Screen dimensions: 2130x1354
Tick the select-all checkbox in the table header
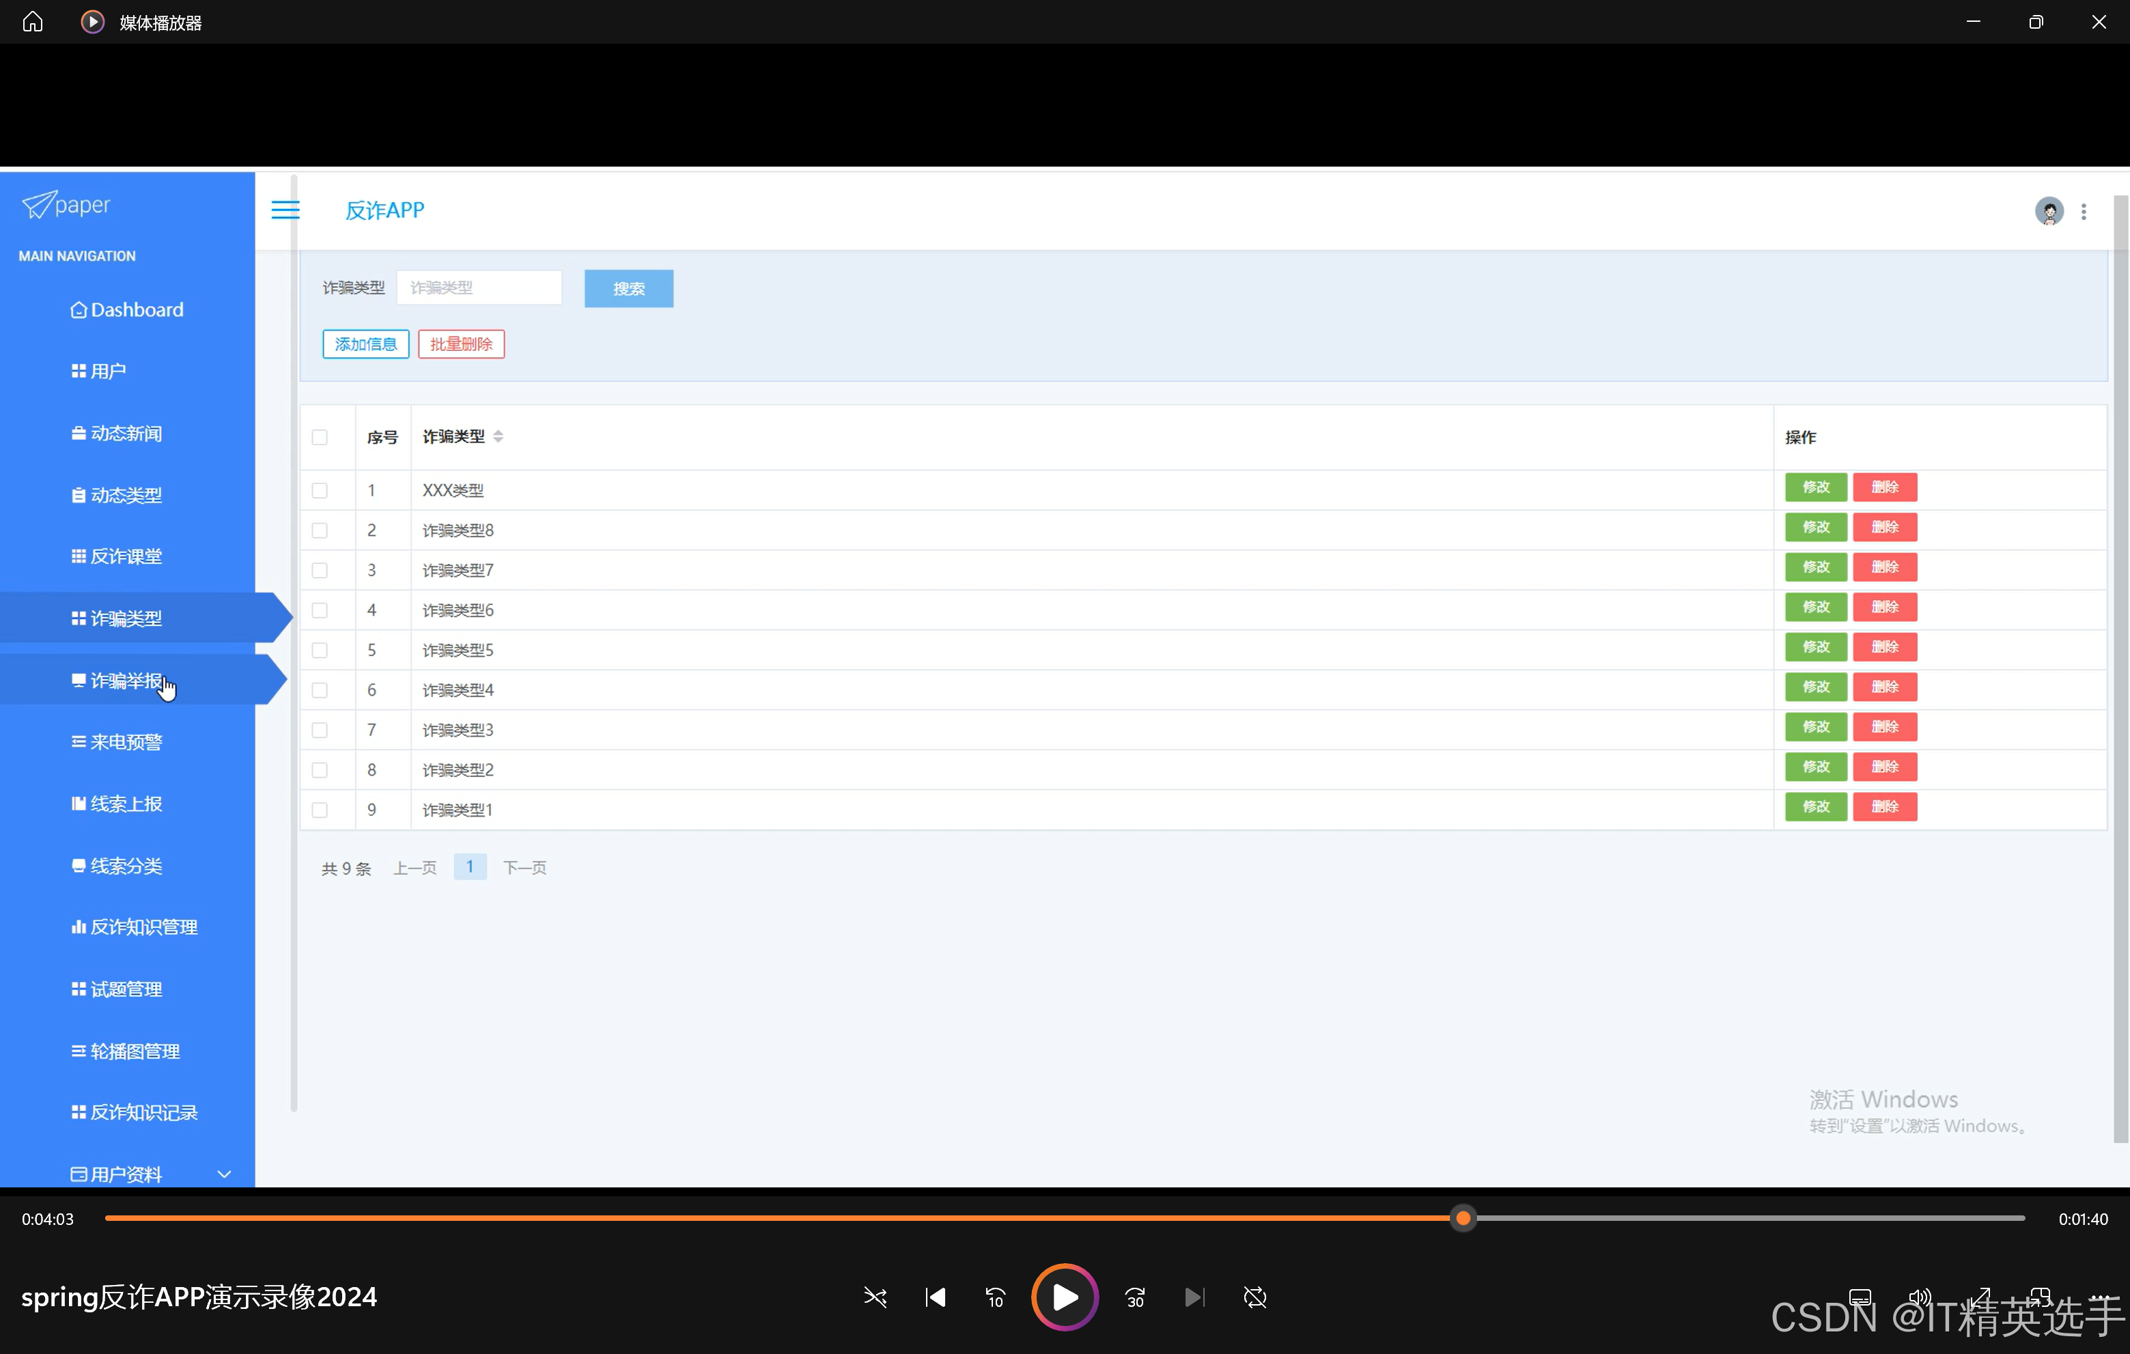[x=320, y=437]
